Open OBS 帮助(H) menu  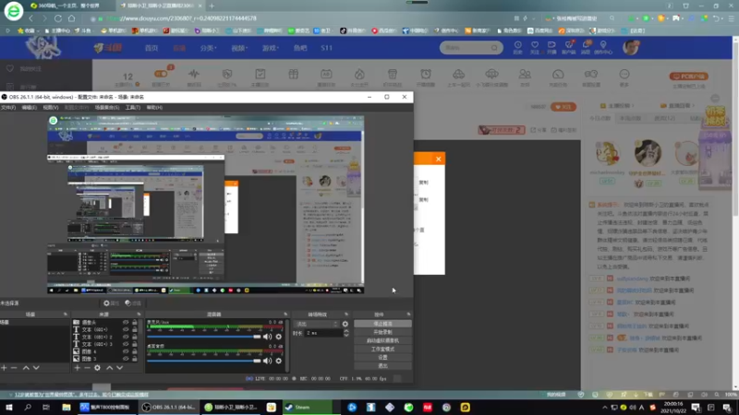pyautogui.click(x=154, y=107)
